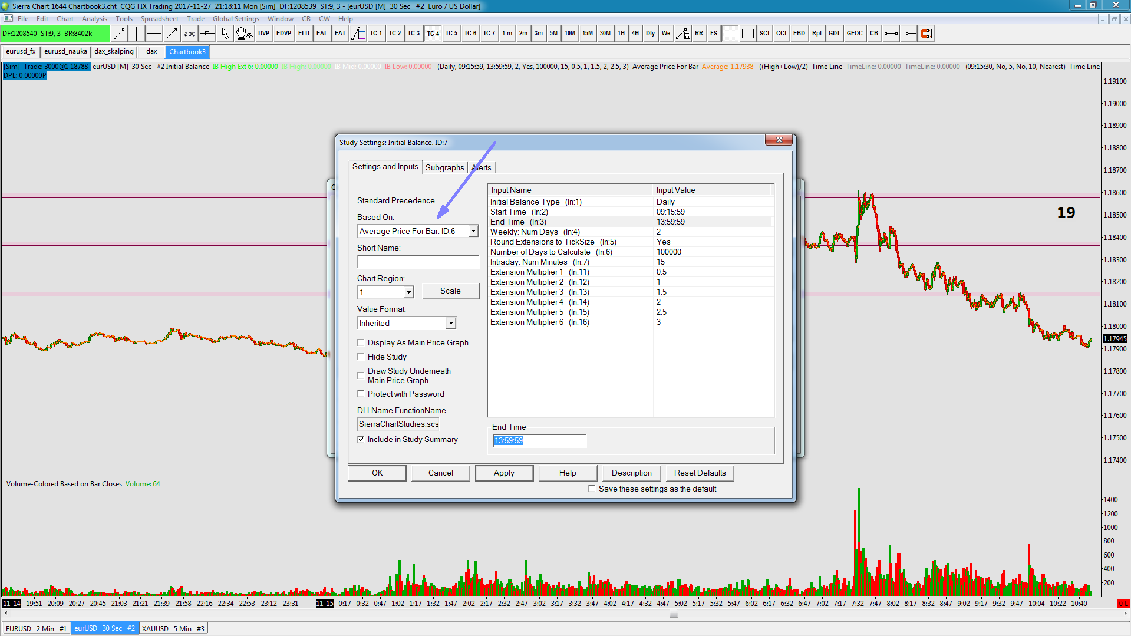The width and height of the screenshot is (1131, 636).
Task: Select the horizontal line tool
Action: (154, 34)
